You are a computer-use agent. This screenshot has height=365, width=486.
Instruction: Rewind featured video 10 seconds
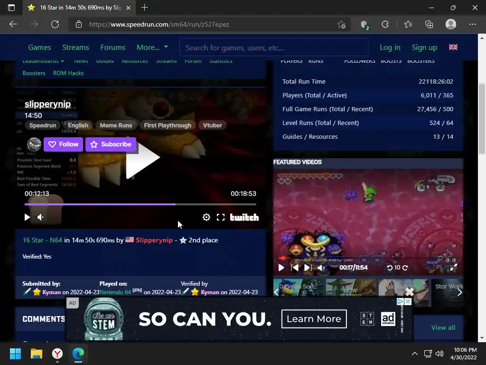click(x=390, y=268)
